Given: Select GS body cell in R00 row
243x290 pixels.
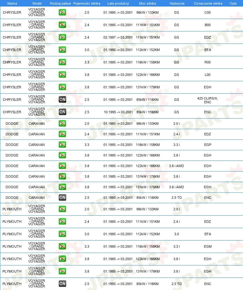Looking at the screenshot, I should [x=177, y=62].
